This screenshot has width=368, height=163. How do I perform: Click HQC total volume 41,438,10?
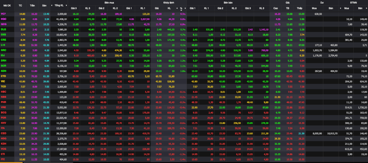point(62,19)
